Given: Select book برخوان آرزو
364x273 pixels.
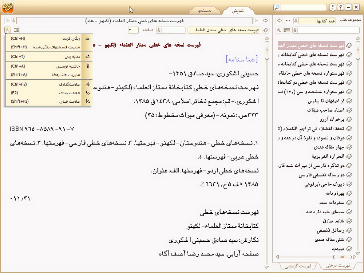Looking at the screenshot, I should pyautogui.click(x=332, y=119).
